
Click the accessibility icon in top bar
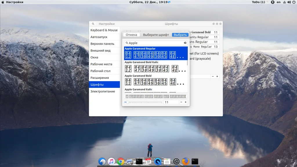click(x=273, y=2)
